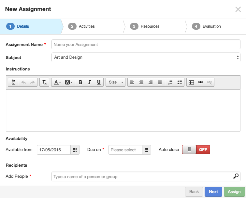Image resolution: width=246 pixels, height=198 pixels.
Task: Insert a table into instructions
Action: click(191, 82)
